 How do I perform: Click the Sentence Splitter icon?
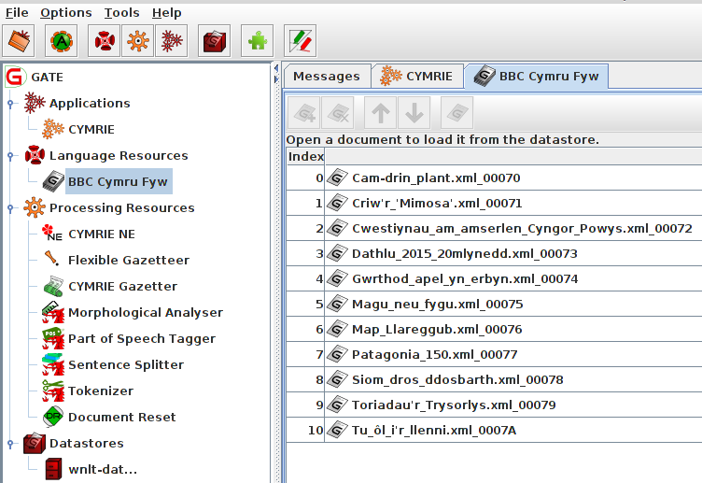[53, 364]
